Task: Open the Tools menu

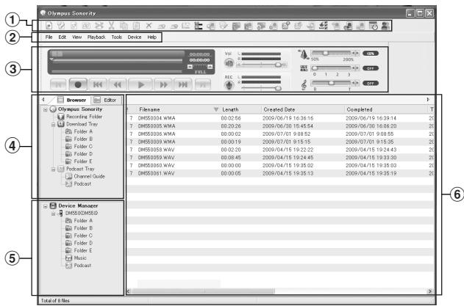Action: [x=117, y=37]
